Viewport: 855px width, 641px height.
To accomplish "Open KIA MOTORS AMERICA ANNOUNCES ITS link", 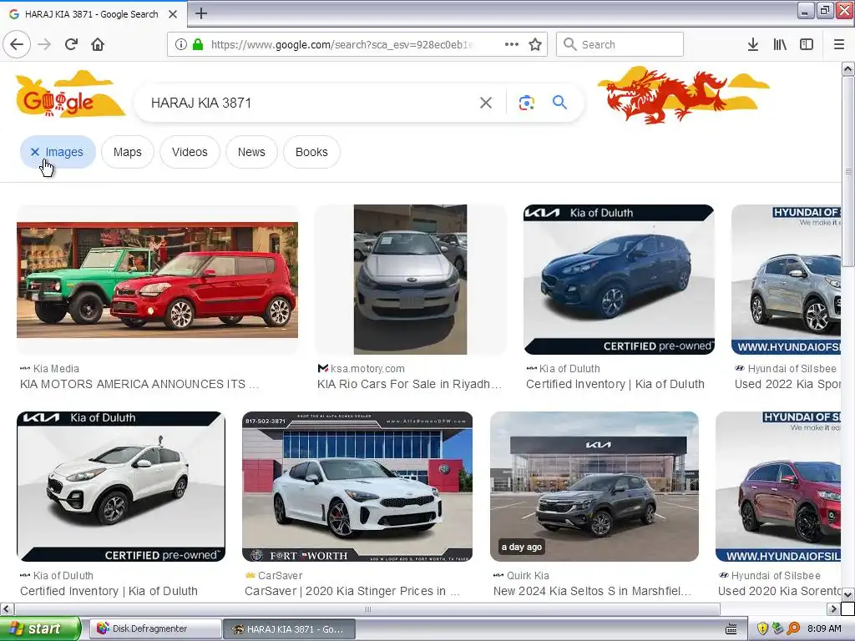I will [139, 384].
